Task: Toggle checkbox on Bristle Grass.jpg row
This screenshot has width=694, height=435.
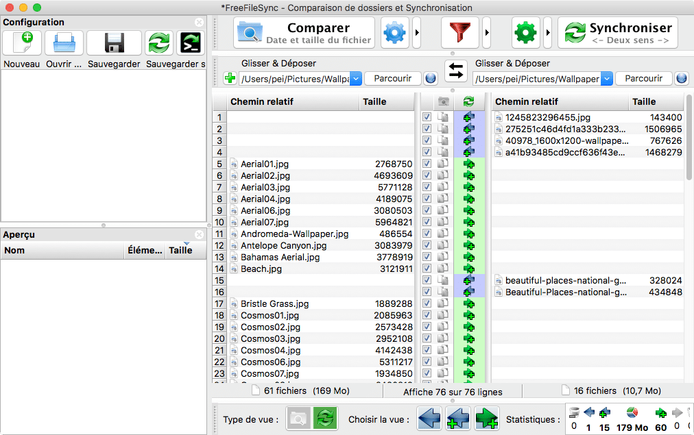Action: 427,303
